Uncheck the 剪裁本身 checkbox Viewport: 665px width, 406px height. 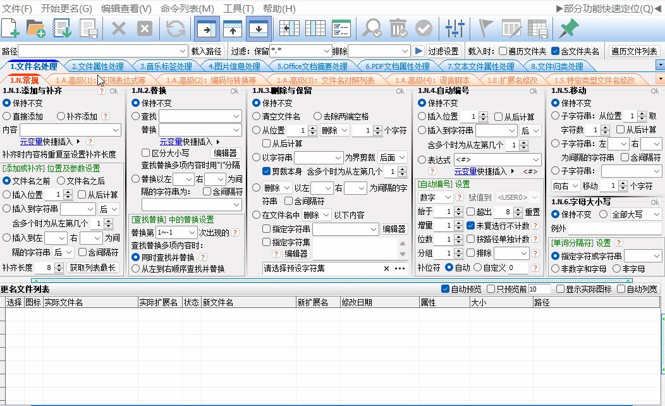tap(266, 171)
